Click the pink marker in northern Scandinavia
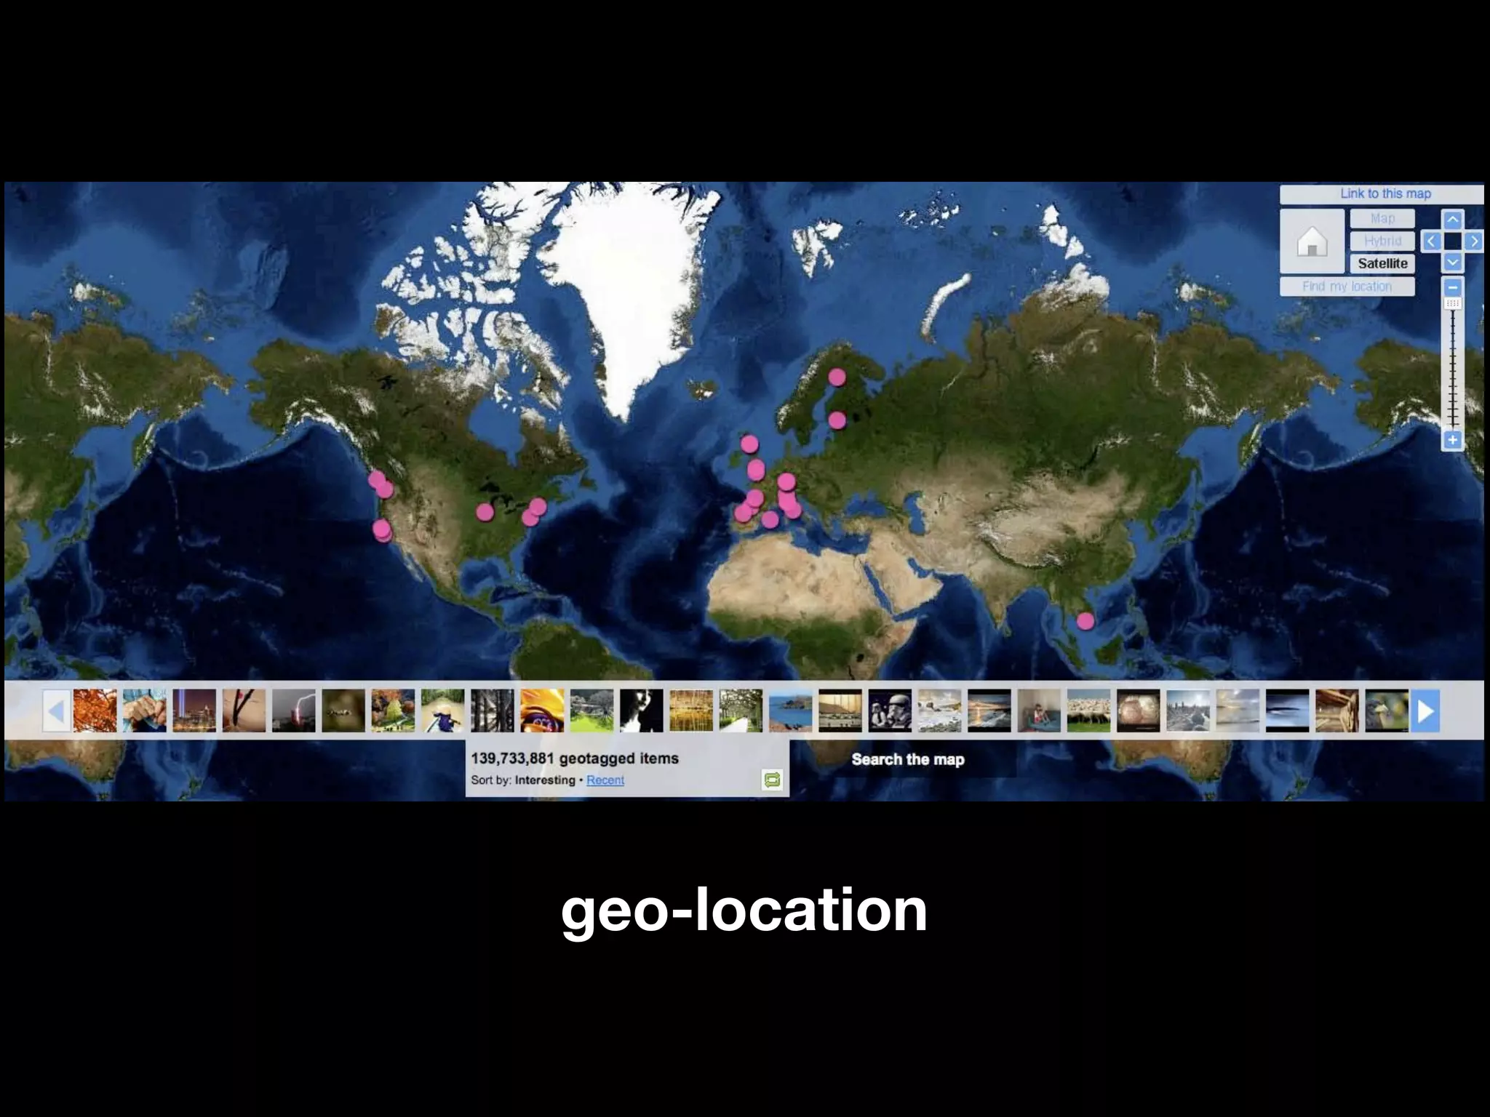The height and width of the screenshot is (1117, 1490). tap(837, 377)
